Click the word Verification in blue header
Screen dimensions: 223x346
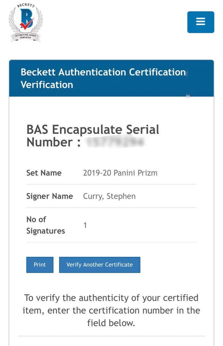coord(47,85)
